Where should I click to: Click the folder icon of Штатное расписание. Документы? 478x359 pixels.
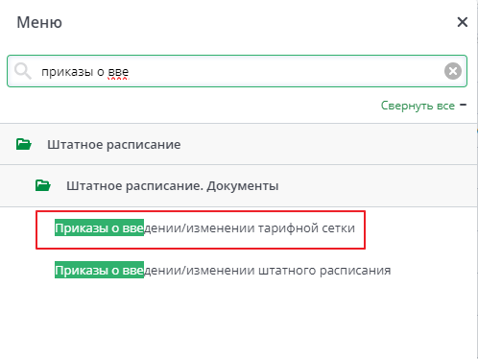pyautogui.click(x=43, y=185)
